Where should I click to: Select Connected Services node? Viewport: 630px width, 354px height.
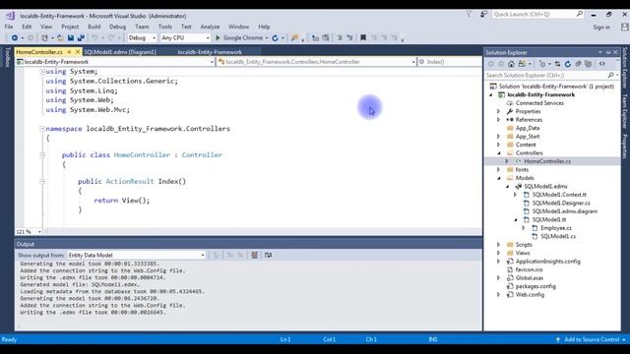coord(539,103)
